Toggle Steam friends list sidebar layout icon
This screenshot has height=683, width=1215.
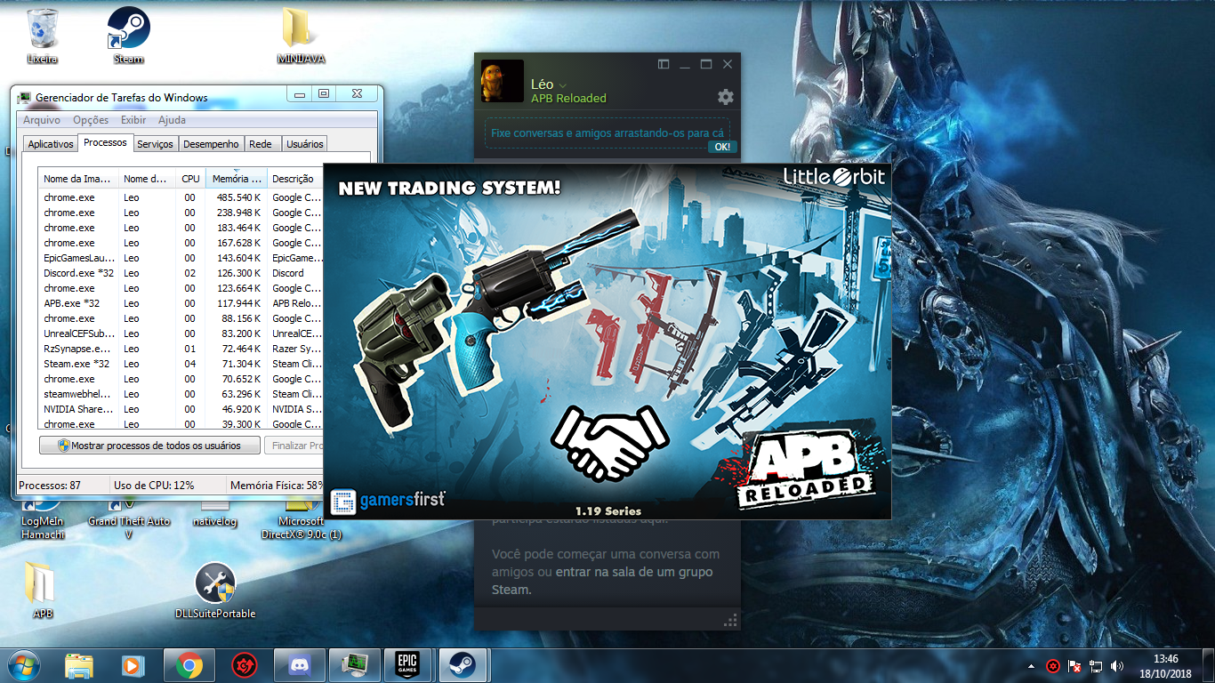tap(664, 64)
